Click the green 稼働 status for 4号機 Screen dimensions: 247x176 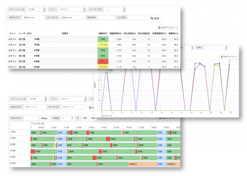[x=103, y=56]
